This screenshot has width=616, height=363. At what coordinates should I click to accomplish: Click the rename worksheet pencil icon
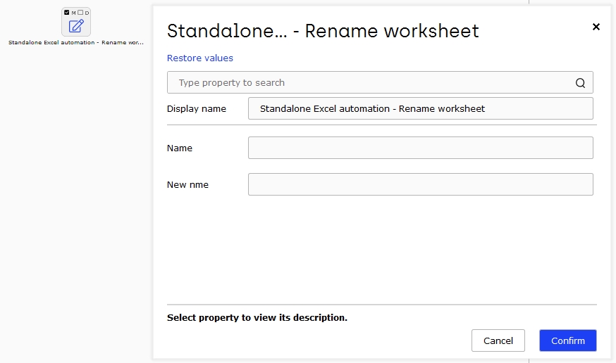click(x=76, y=26)
